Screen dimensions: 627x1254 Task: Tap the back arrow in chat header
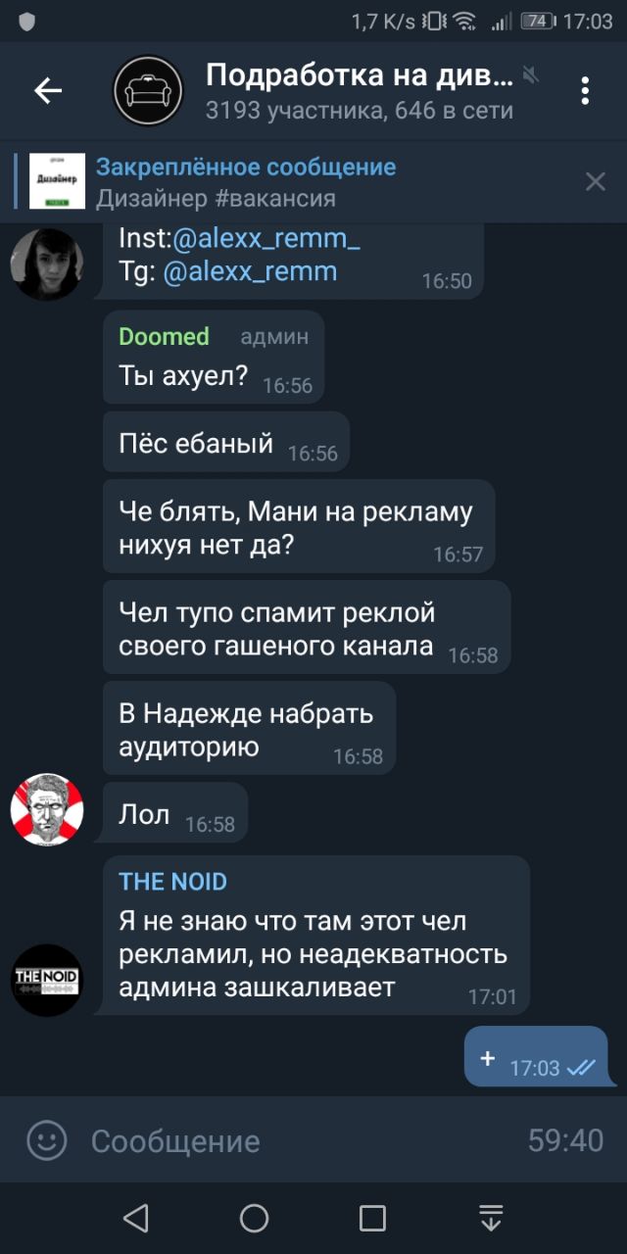pos(48,91)
